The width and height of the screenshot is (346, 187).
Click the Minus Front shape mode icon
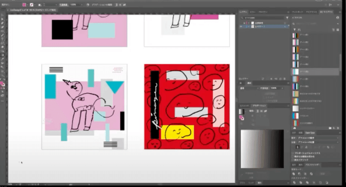click(299, 174)
